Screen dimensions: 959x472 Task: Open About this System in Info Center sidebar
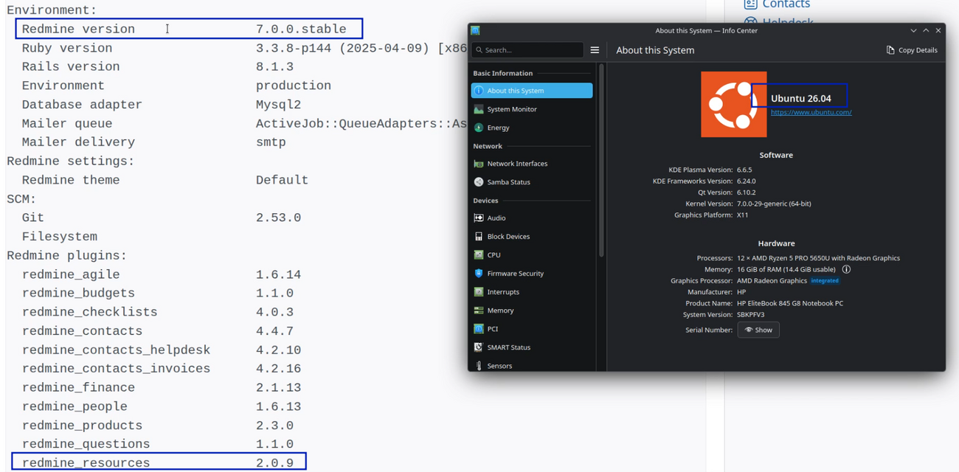pos(531,90)
